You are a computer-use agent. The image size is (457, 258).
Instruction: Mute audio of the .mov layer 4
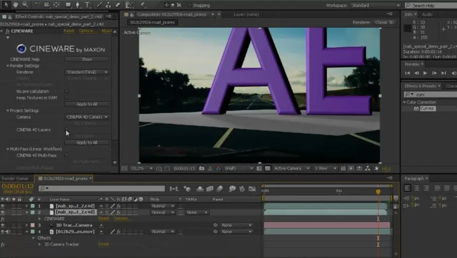pos(8,232)
